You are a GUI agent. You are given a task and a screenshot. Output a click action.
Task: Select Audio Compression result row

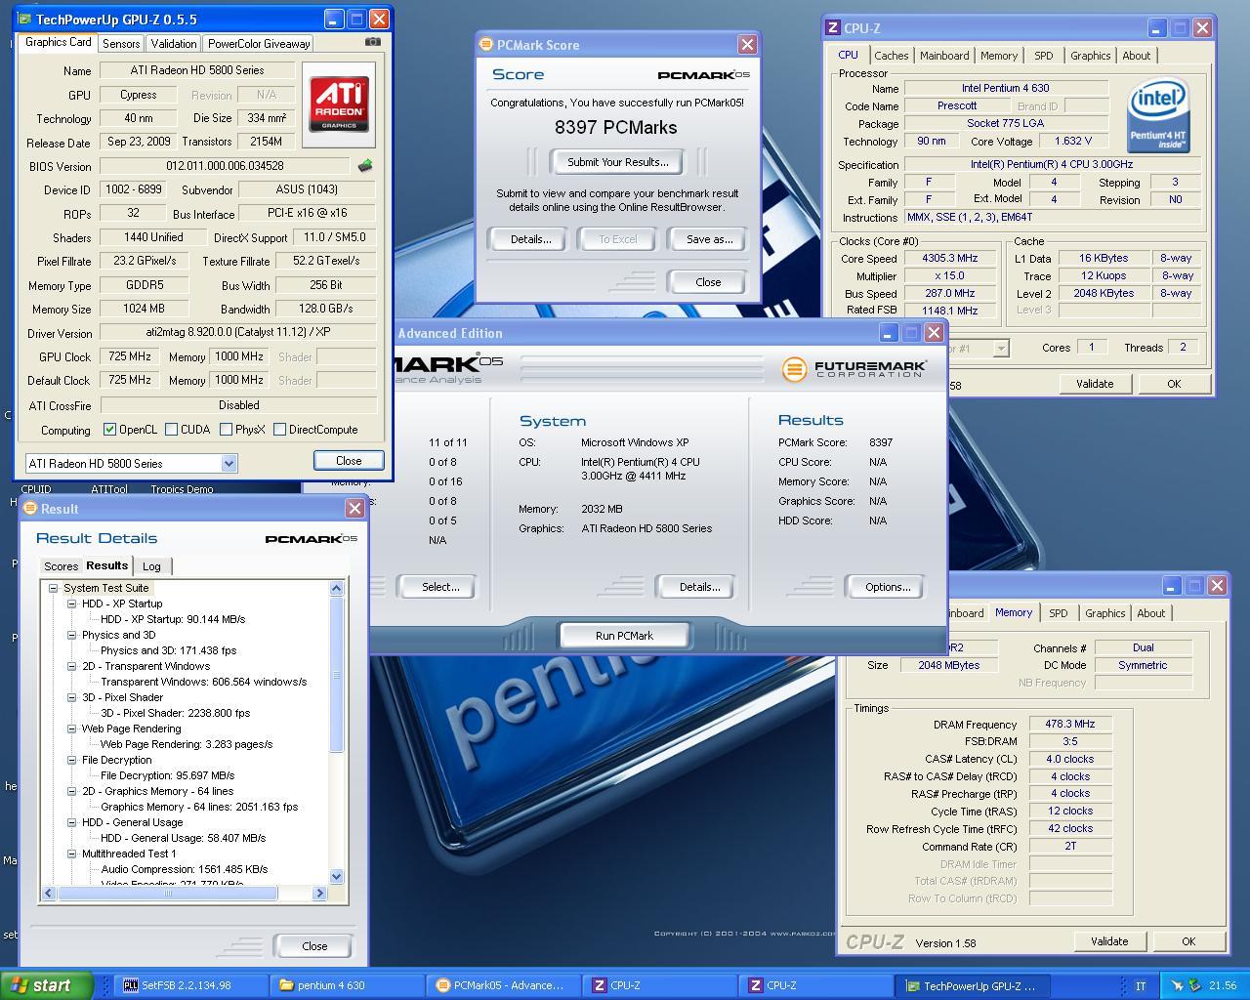185,869
